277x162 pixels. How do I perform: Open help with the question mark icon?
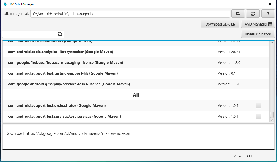(x=268, y=14)
